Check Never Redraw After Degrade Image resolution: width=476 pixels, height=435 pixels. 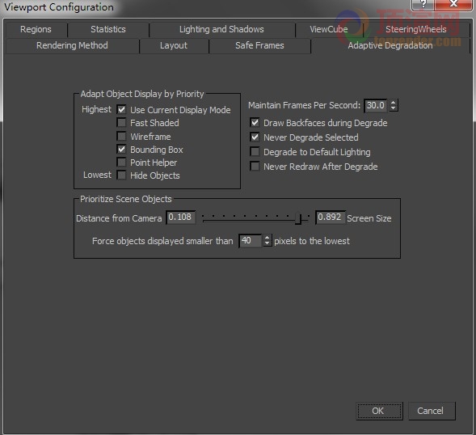click(x=255, y=167)
